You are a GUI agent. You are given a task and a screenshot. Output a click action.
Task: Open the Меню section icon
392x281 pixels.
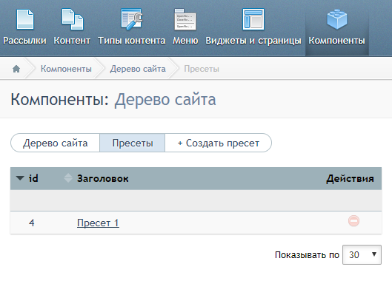(x=185, y=19)
